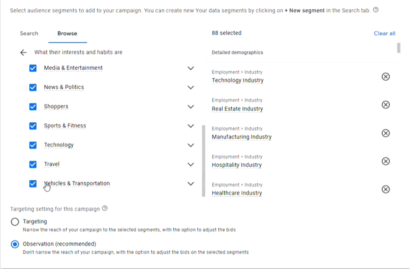Screen dimensions: 410x269
Task: Click the selected segments list scrollbar
Action: click(398, 48)
